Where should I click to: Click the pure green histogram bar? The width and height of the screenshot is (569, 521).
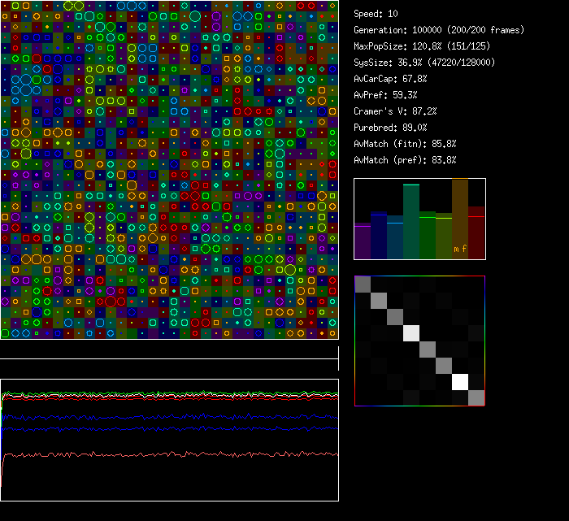(428, 236)
